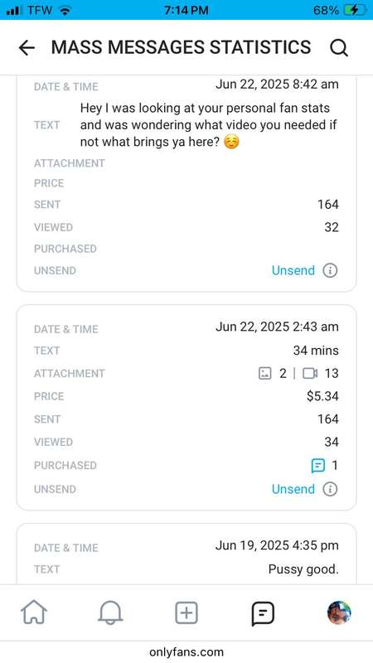The image size is (373, 663).
Task: Tap the plus new post icon
Action: tap(186, 612)
